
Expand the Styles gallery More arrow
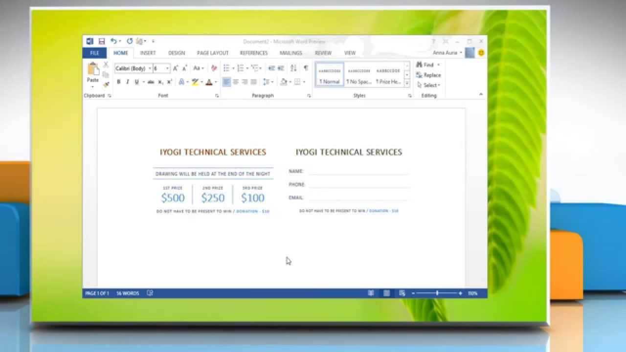point(407,84)
